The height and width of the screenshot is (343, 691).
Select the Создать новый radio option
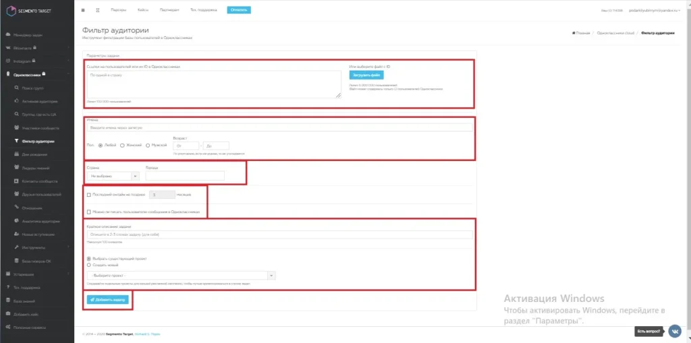(89, 265)
